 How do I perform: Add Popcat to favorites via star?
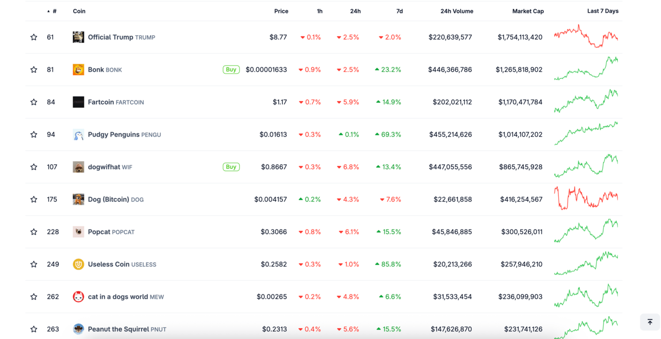34,232
